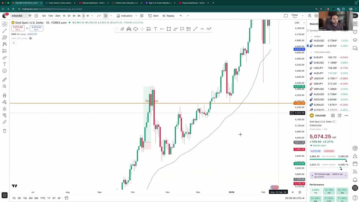Open the favorites star at bottom left
This screenshot has height=202, width=359.
point(4,195)
